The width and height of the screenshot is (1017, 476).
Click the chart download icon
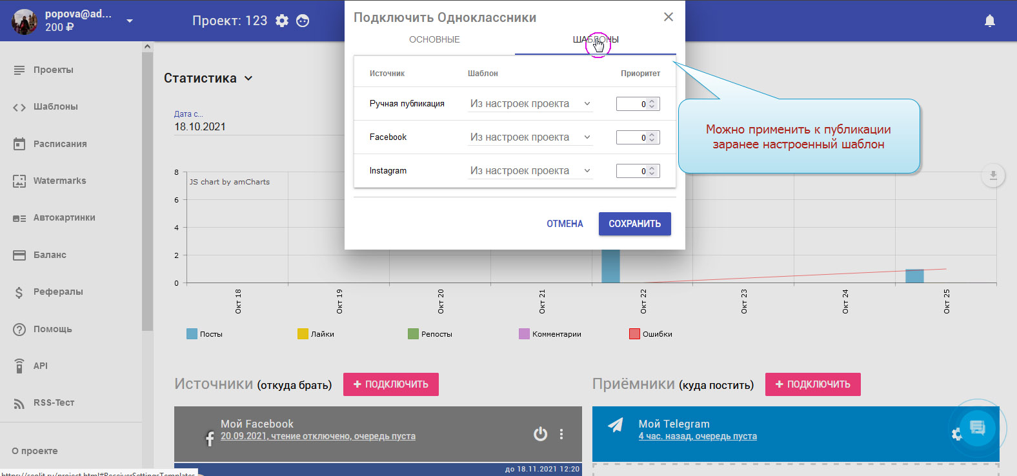point(992,175)
